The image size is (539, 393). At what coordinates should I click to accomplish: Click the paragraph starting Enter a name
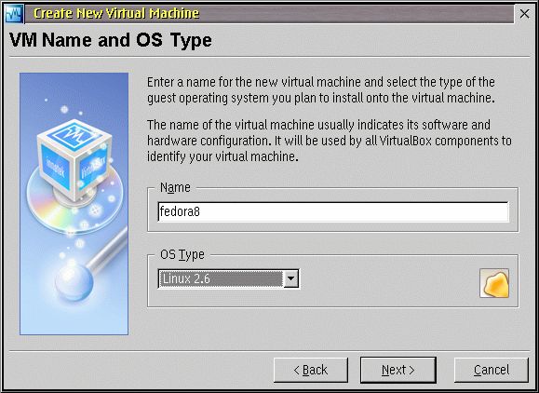tap(321, 90)
